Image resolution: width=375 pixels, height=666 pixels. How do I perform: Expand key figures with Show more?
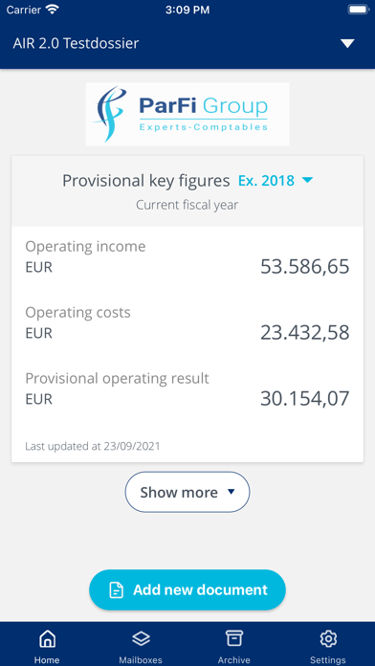click(x=187, y=492)
